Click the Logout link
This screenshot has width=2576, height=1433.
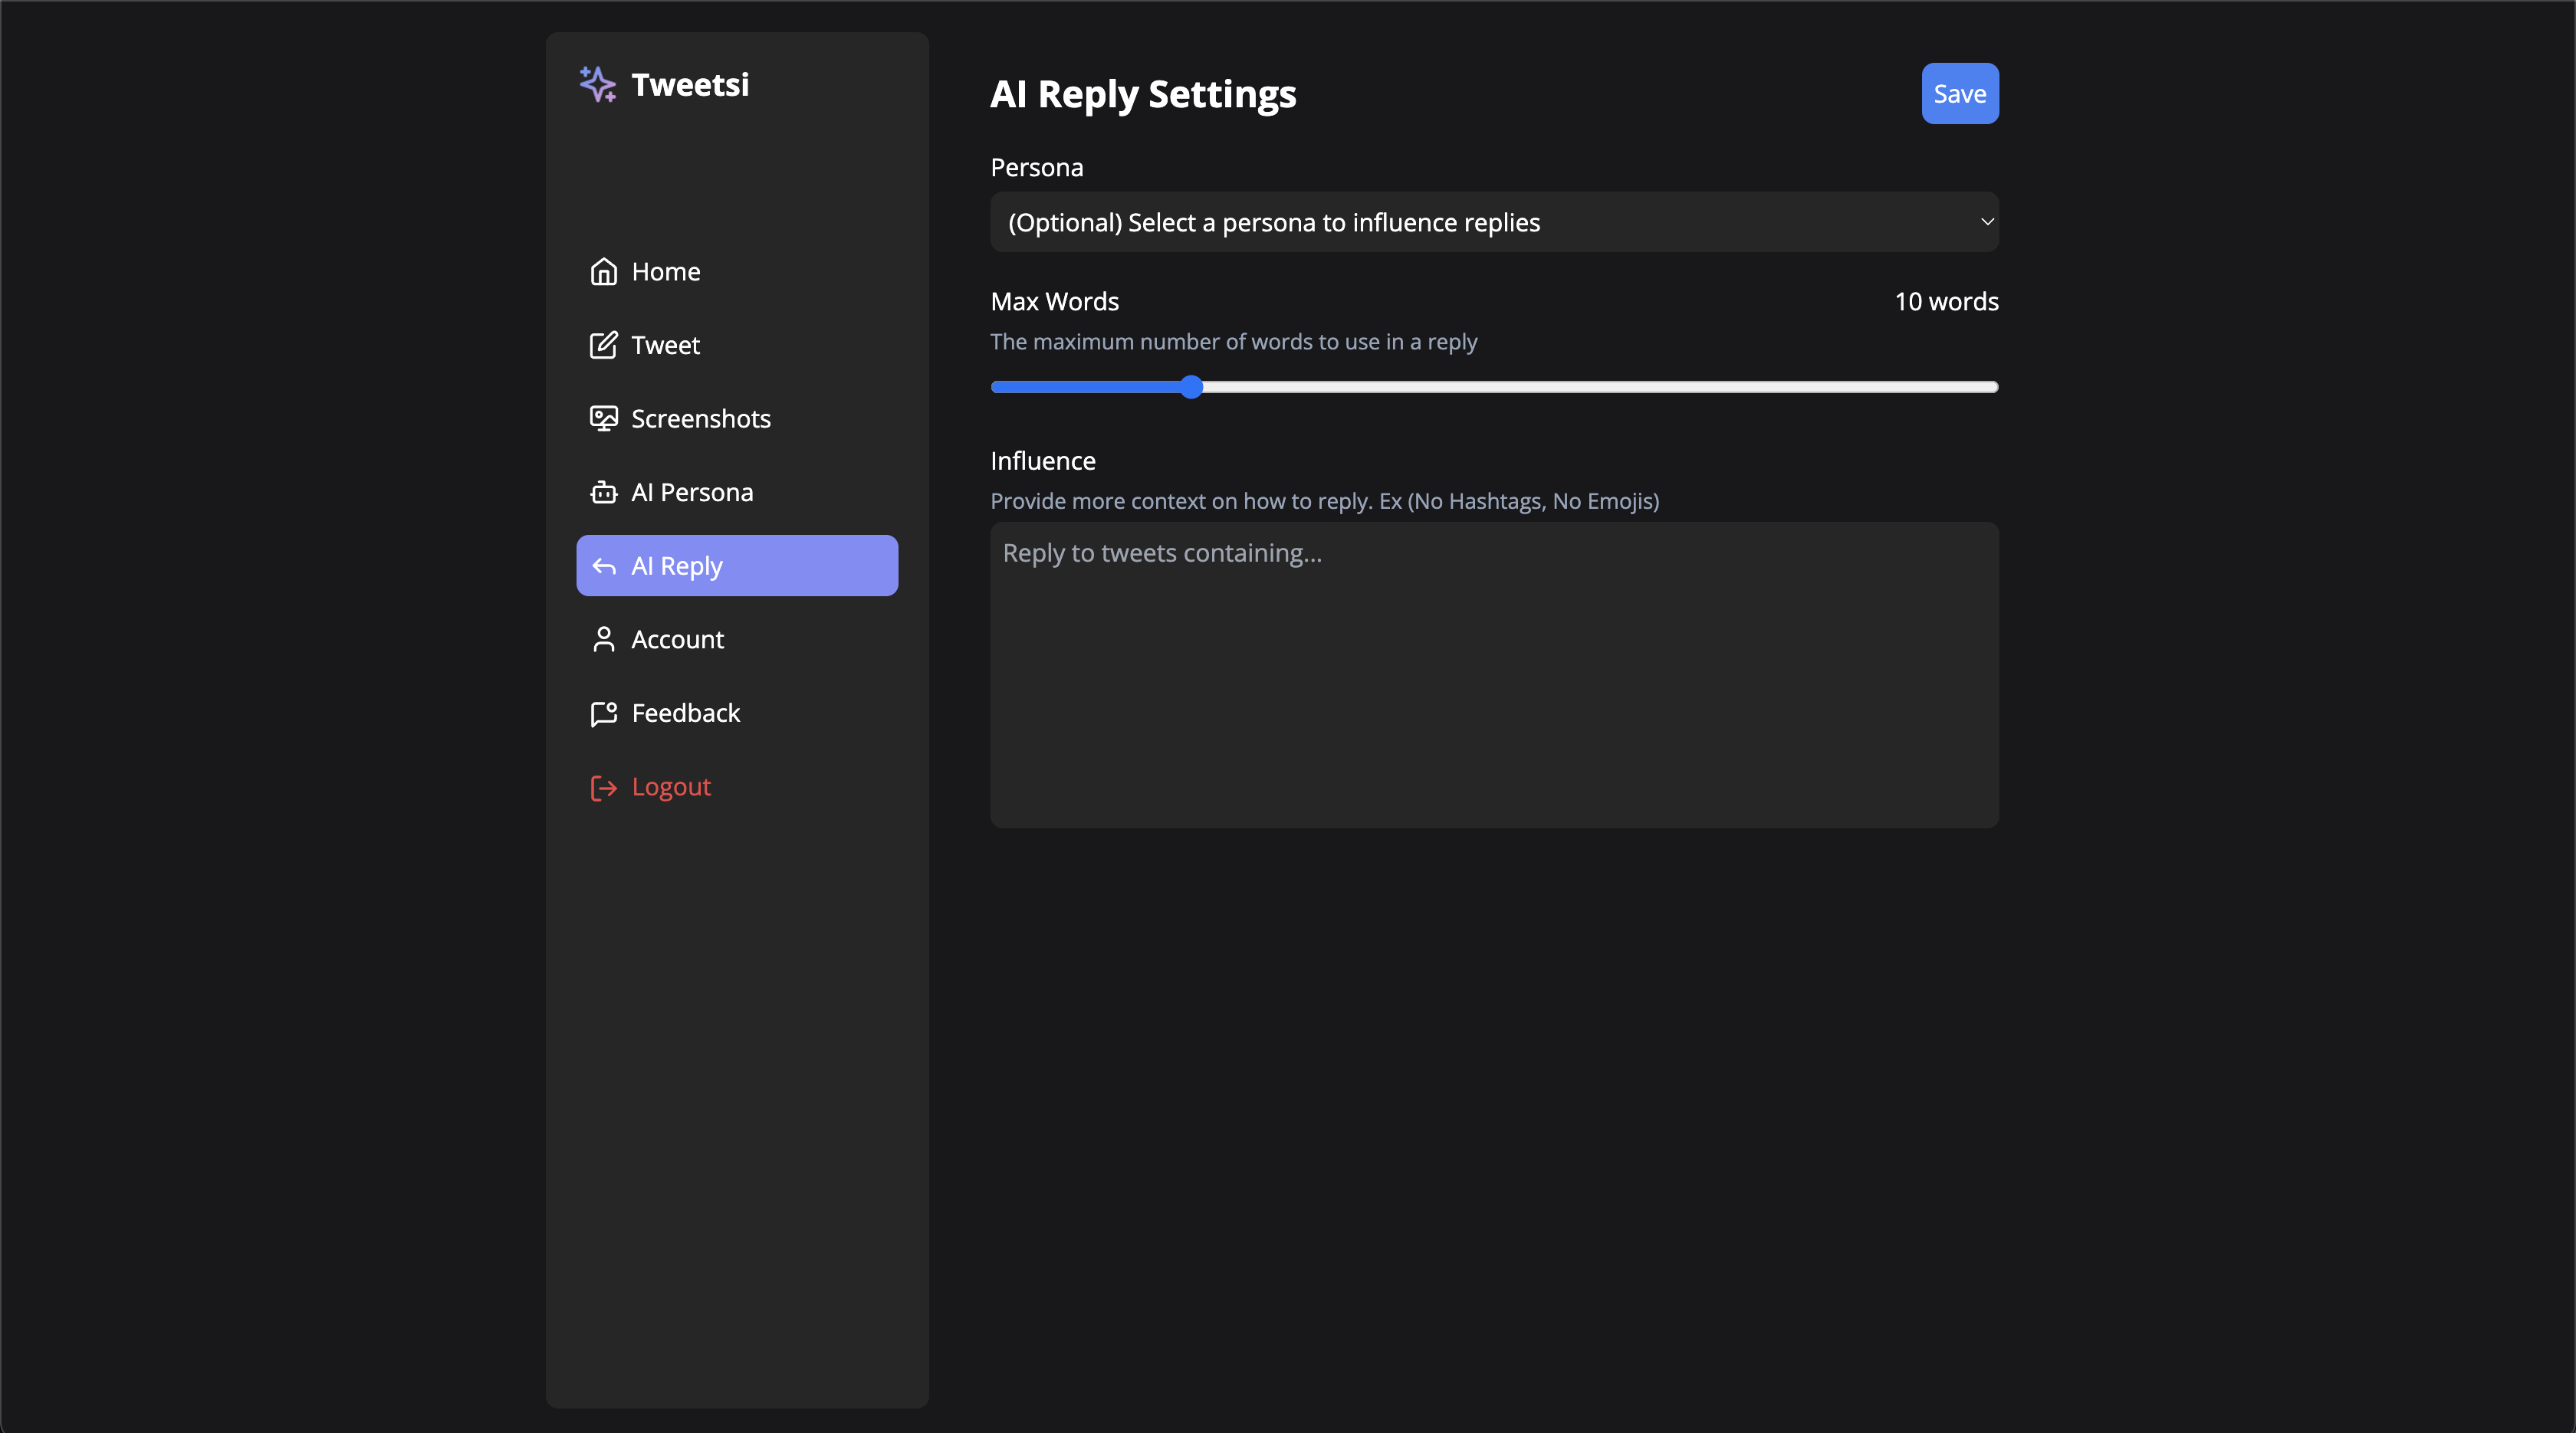pos(671,788)
